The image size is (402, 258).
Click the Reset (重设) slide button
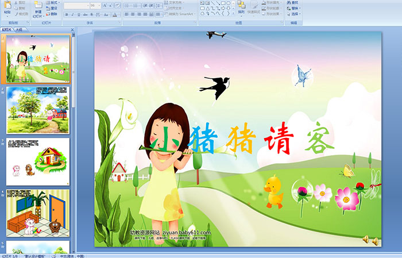pyautogui.click(x=52, y=9)
